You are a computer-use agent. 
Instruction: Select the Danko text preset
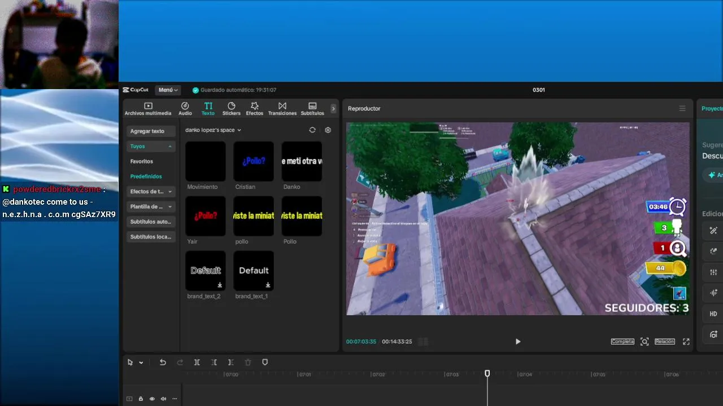click(302, 161)
